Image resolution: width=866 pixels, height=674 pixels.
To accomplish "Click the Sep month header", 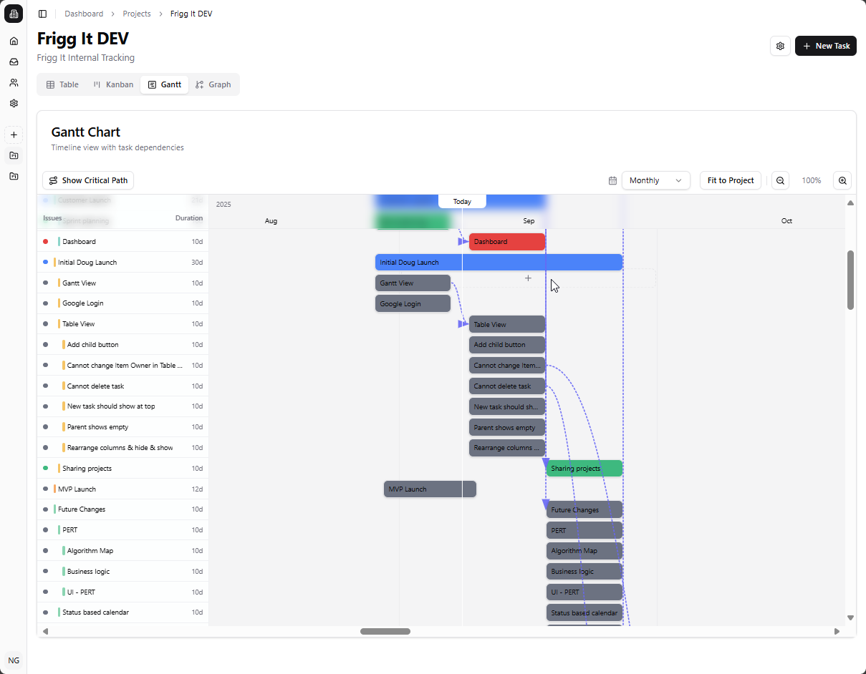I will coord(529,221).
